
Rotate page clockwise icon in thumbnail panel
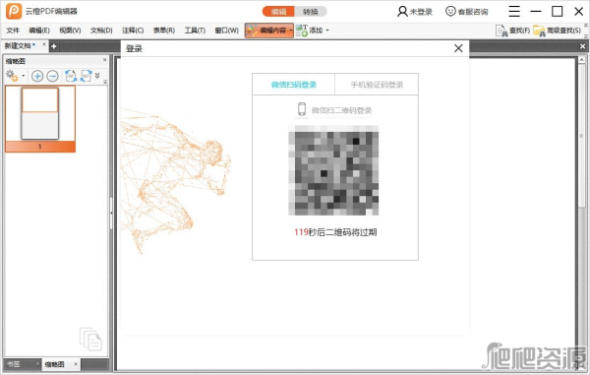pos(86,76)
